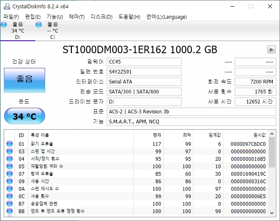Click the firmware field CC45

click(x=144, y=62)
